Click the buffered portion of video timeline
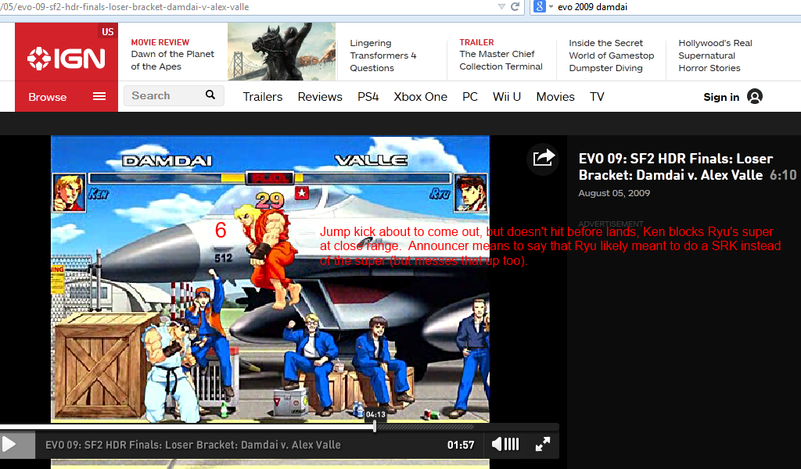 pos(425,427)
